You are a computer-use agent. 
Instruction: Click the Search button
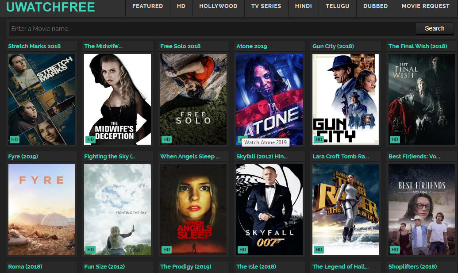pos(435,29)
